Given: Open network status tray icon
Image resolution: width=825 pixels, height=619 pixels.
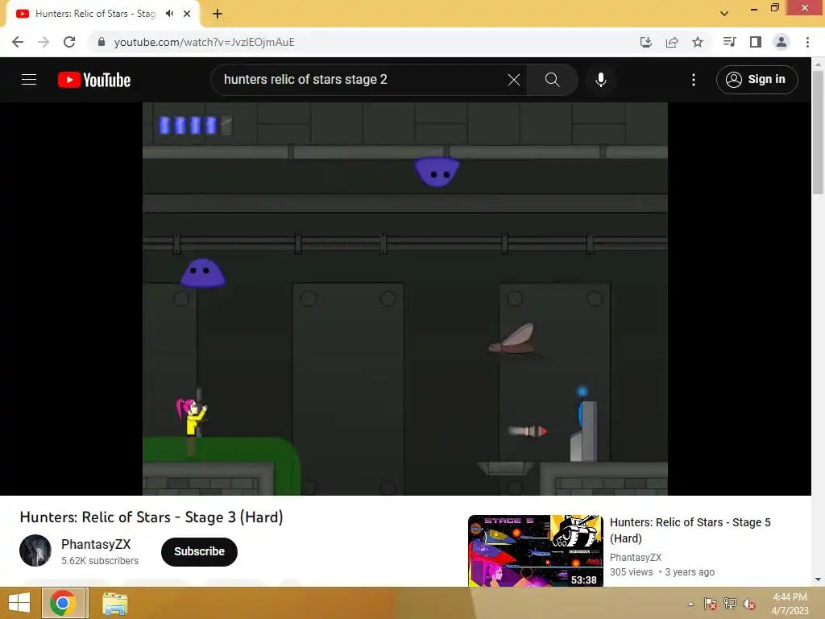Looking at the screenshot, I should coord(730,604).
